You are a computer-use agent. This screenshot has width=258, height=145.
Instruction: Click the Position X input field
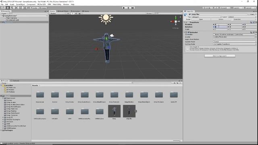pos(221,25)
